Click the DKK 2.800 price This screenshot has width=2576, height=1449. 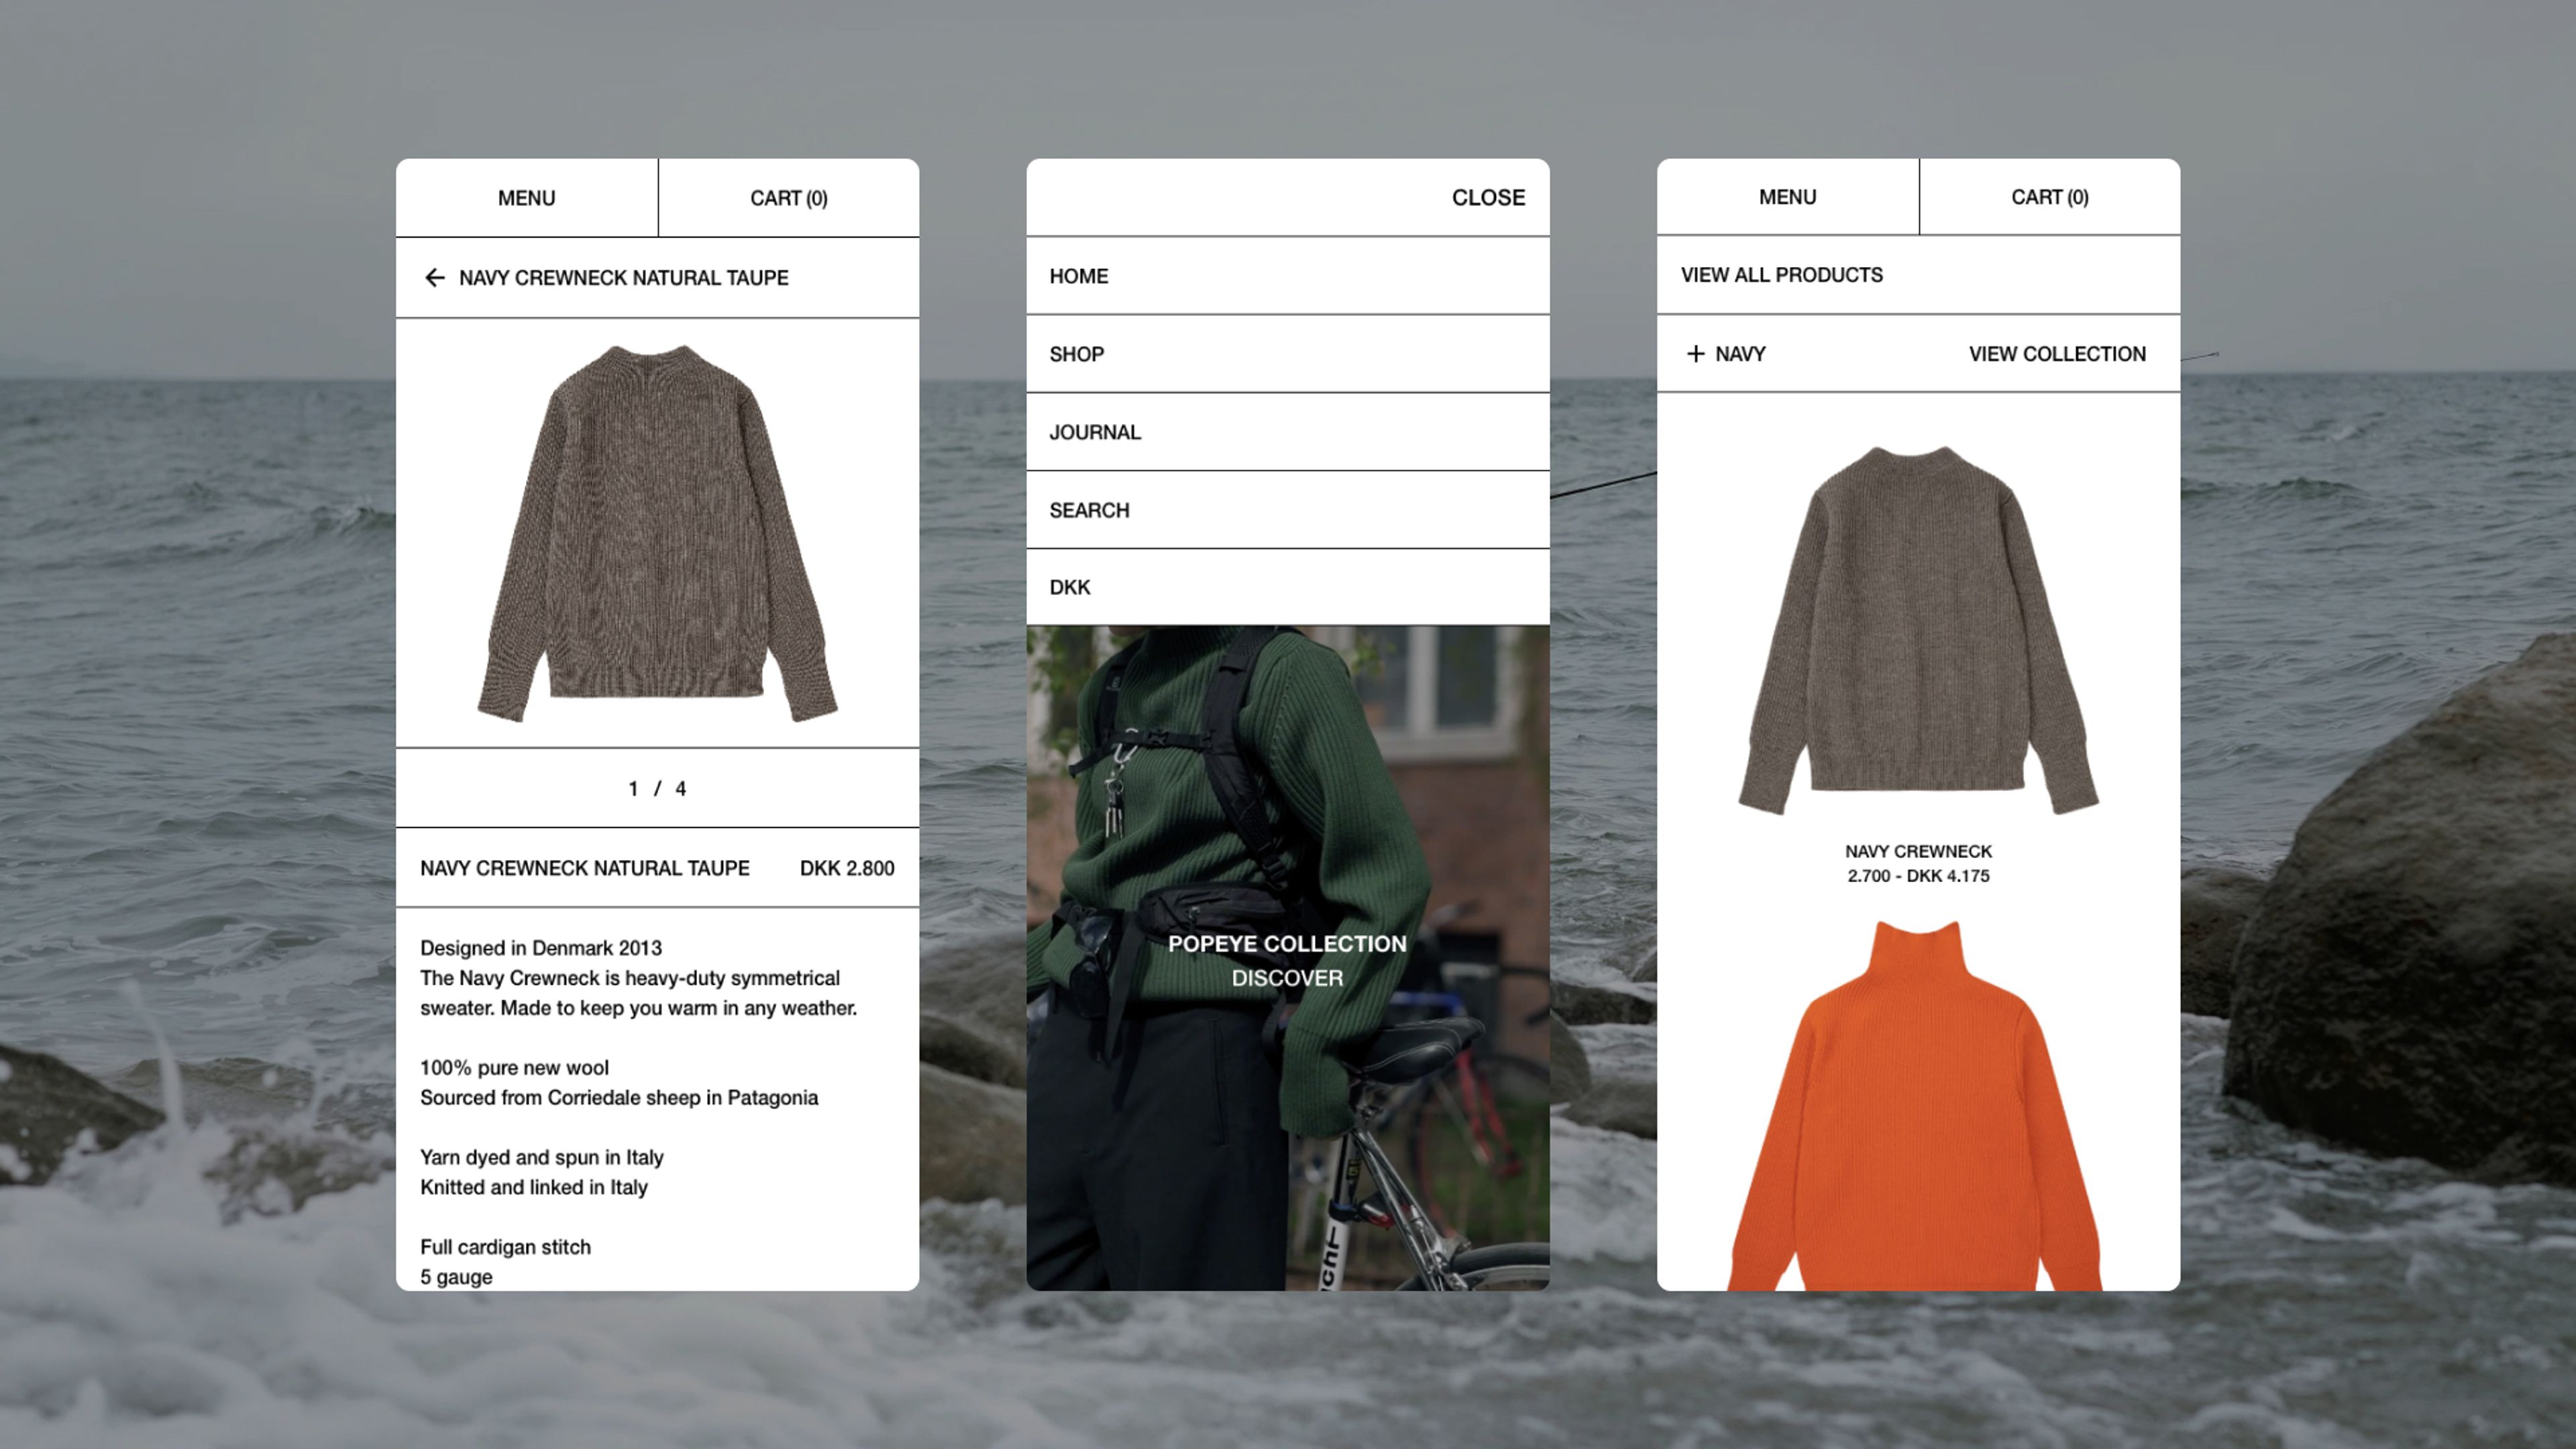(x=847, y=868)
